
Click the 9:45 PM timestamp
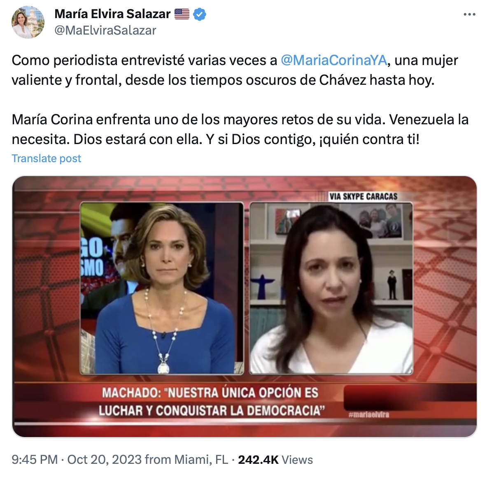(x=35, y=460)
